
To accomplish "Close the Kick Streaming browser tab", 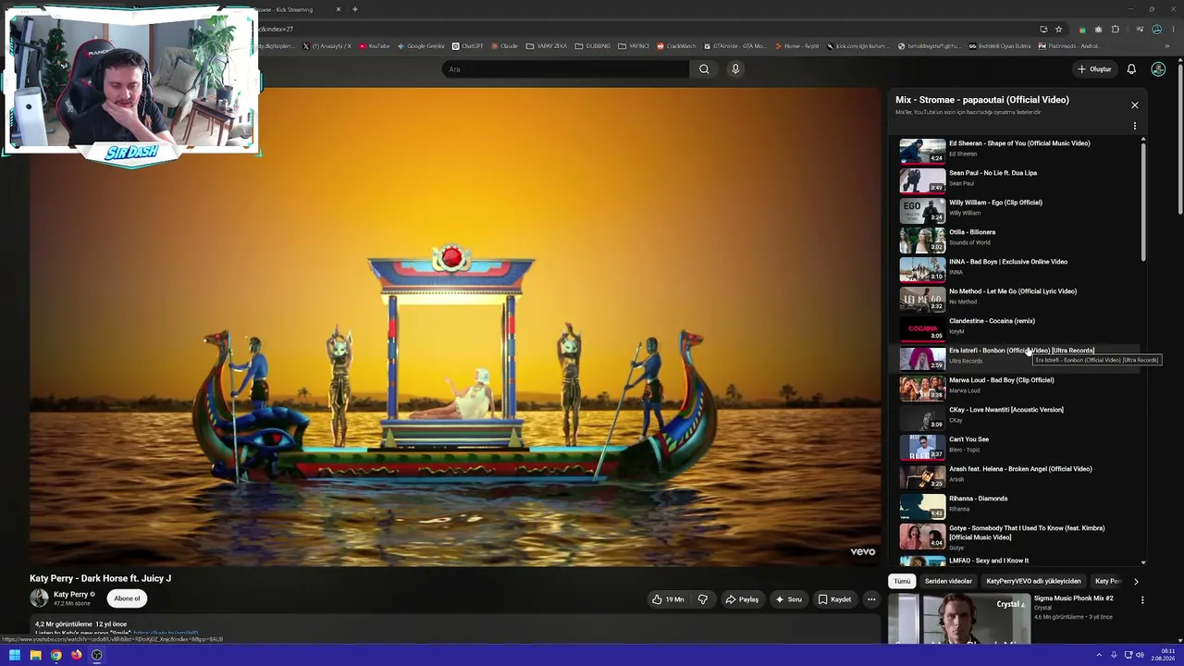I will (x=339, y=9).
